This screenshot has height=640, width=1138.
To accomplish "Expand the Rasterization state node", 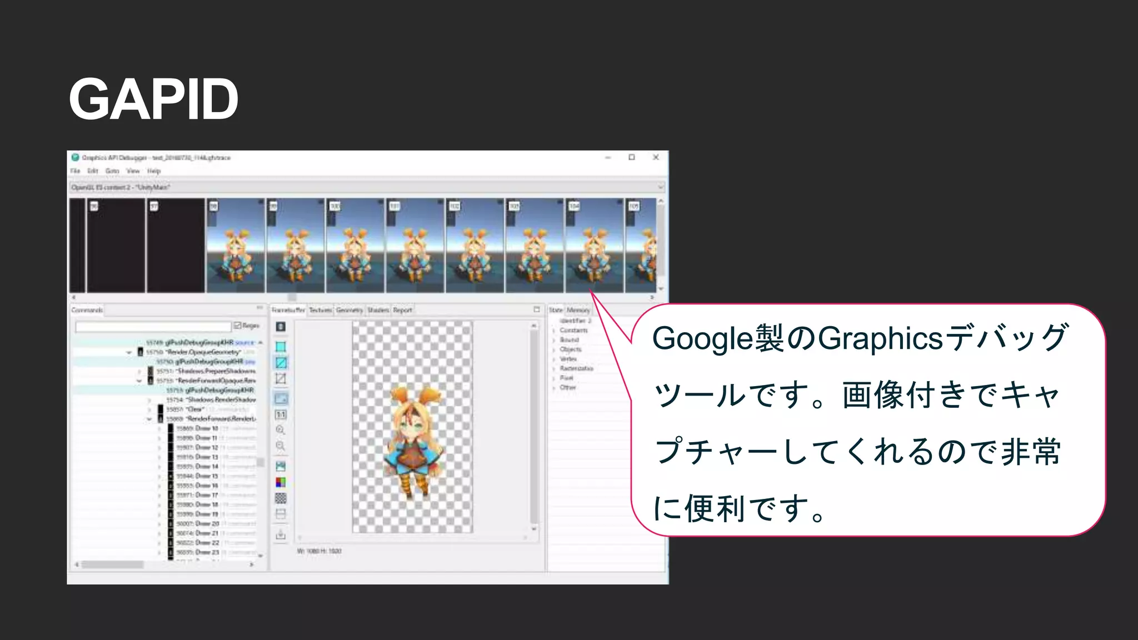I will (554, 369).
